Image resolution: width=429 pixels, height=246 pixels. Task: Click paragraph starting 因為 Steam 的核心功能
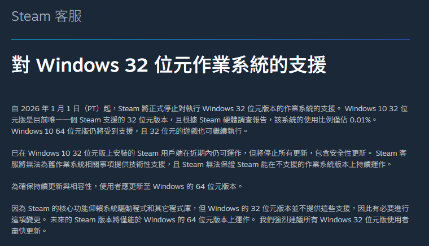click(210, 219)
